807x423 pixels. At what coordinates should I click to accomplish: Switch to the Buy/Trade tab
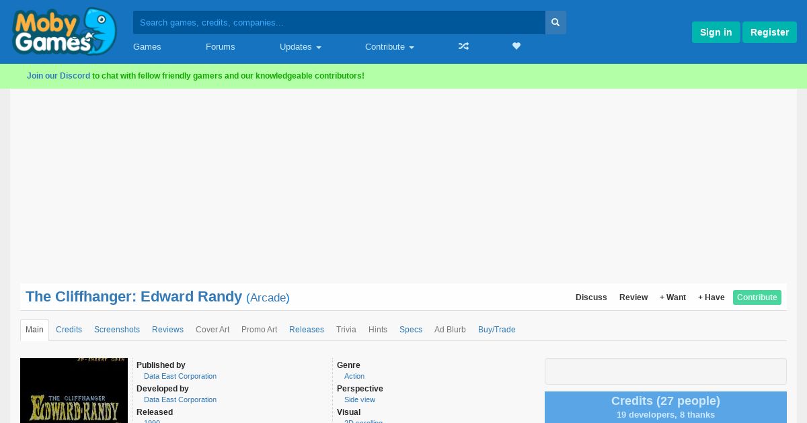coord(496,330)
